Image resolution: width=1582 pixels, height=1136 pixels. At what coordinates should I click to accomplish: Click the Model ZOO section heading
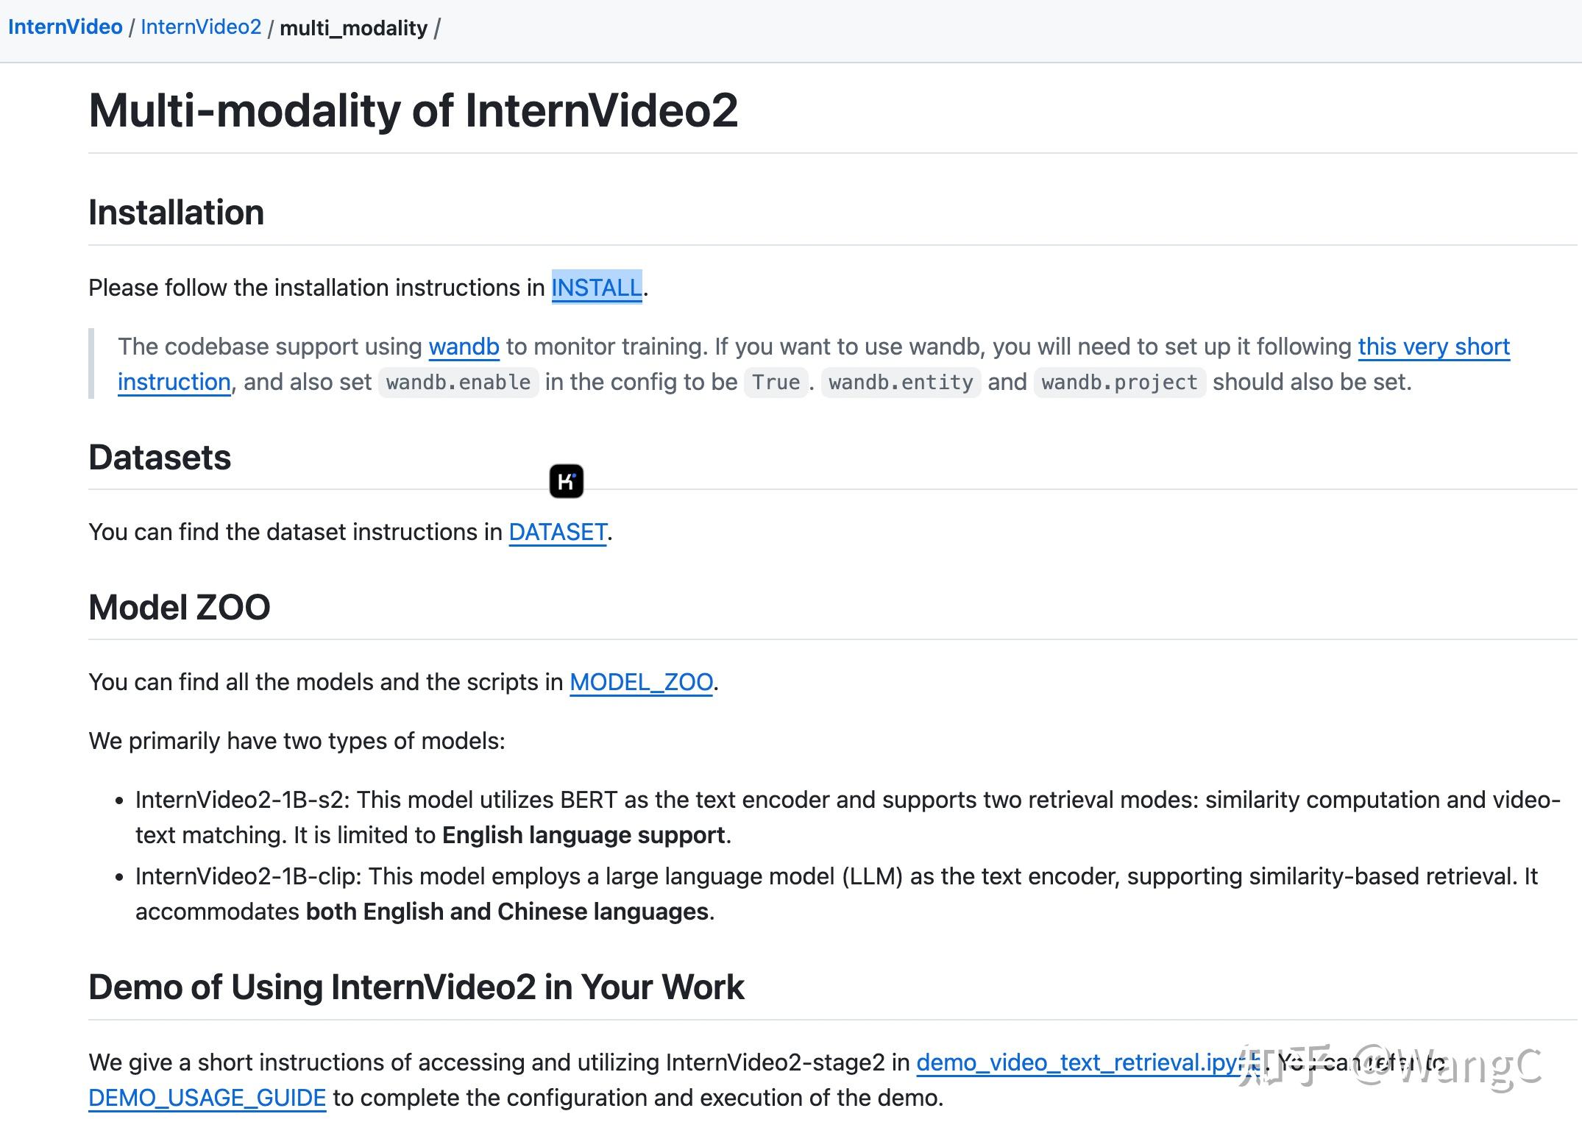point(178,607)
